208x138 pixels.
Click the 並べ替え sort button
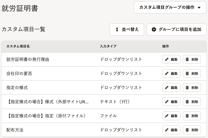pos(127,29)
